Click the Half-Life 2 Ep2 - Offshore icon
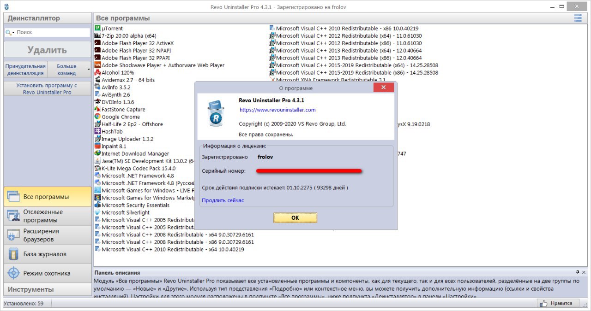The height and width of the screenshot is (311, 591). point(97,124)
